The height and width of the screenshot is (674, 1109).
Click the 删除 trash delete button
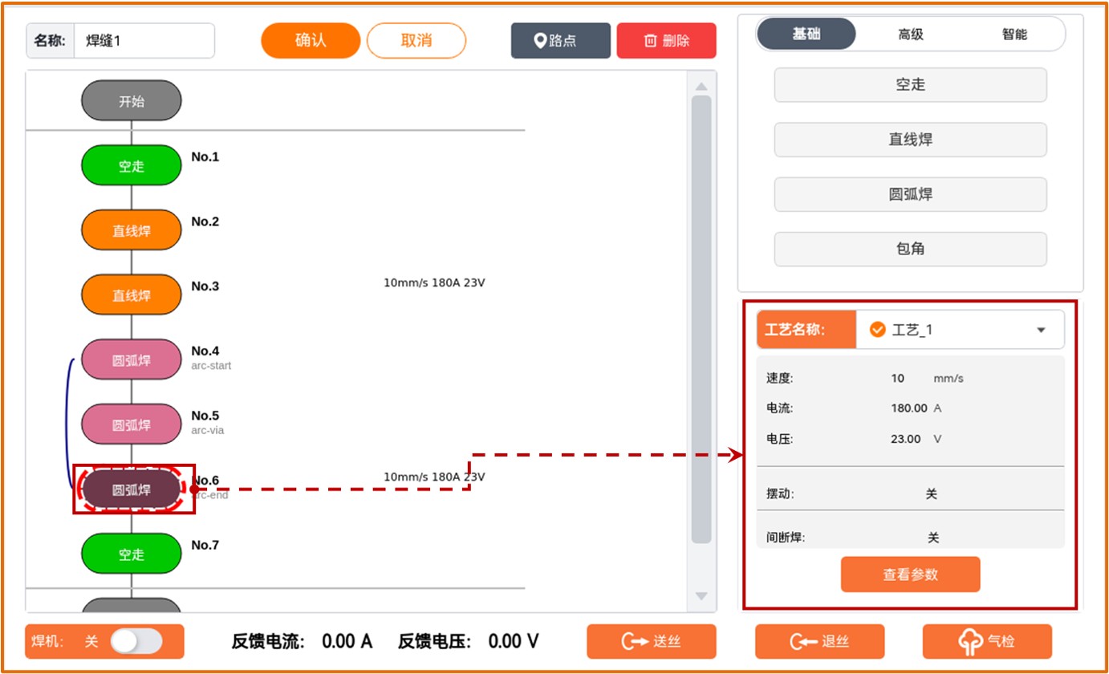pyautogui.click(x=666, y=41)
